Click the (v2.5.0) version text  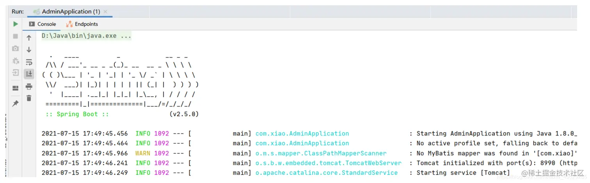pyautogui.click(x=184, y=114)
